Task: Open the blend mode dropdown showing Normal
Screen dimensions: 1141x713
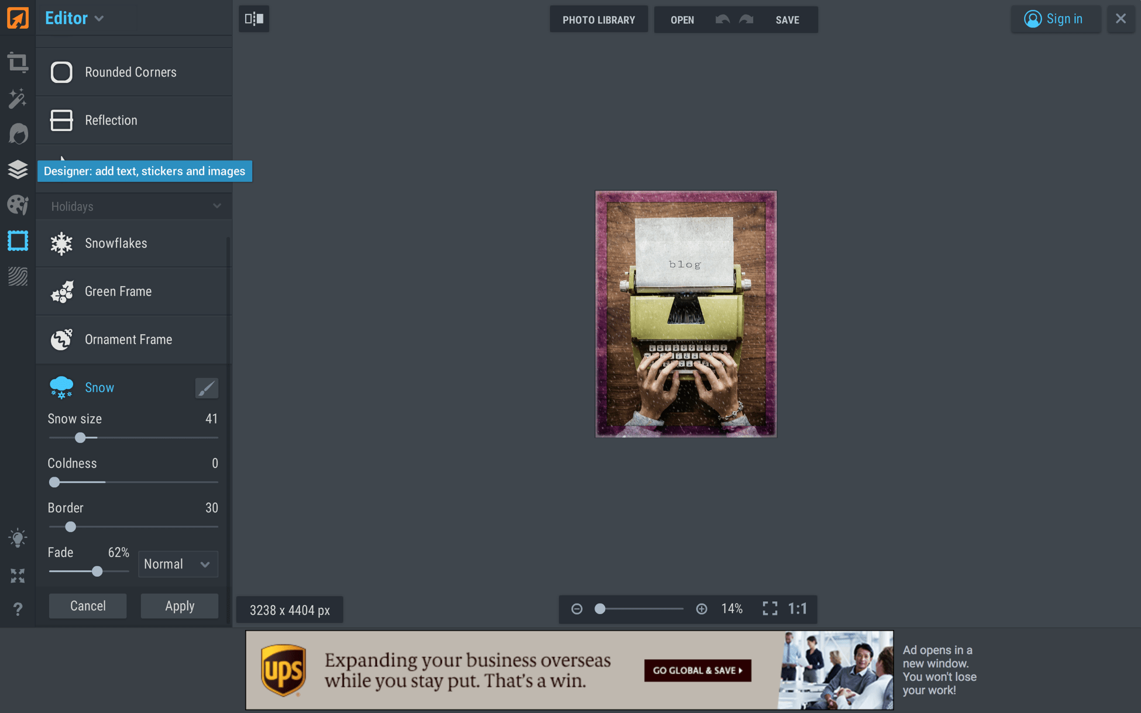Action: tap(178, 564)
